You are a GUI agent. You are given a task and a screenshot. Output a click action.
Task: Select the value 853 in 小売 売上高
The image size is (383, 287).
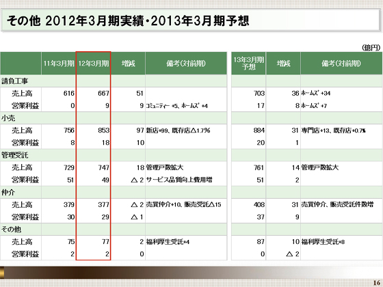[103, 131]
